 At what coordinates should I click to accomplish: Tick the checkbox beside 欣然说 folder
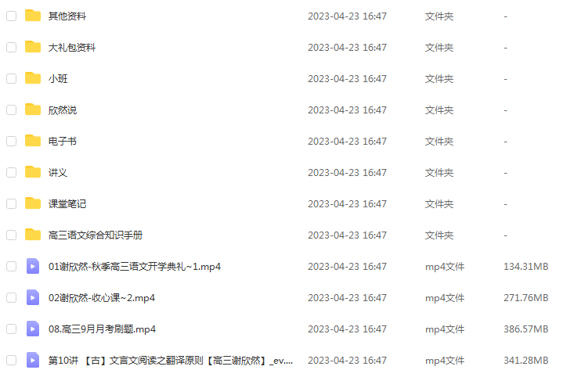click(12, 110)
